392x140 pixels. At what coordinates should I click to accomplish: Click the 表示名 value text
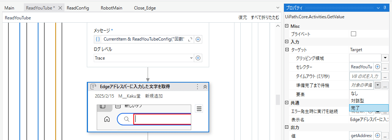[x=369, y=120]
